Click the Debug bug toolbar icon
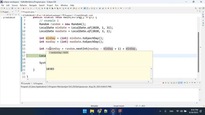This screenshot has width=205, height=115. (x=42, y=8)
